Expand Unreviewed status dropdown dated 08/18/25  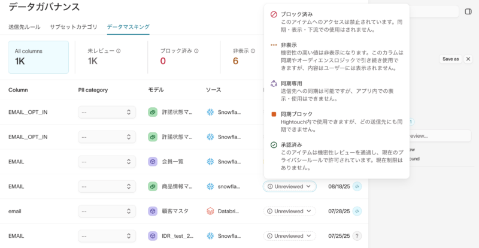click(289, 186)
